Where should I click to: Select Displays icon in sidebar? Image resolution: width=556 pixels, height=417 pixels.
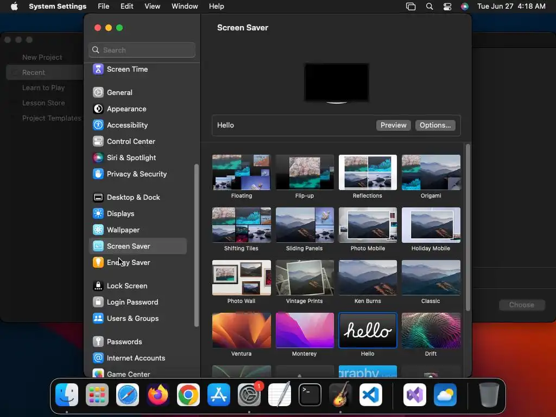[98, 214]
